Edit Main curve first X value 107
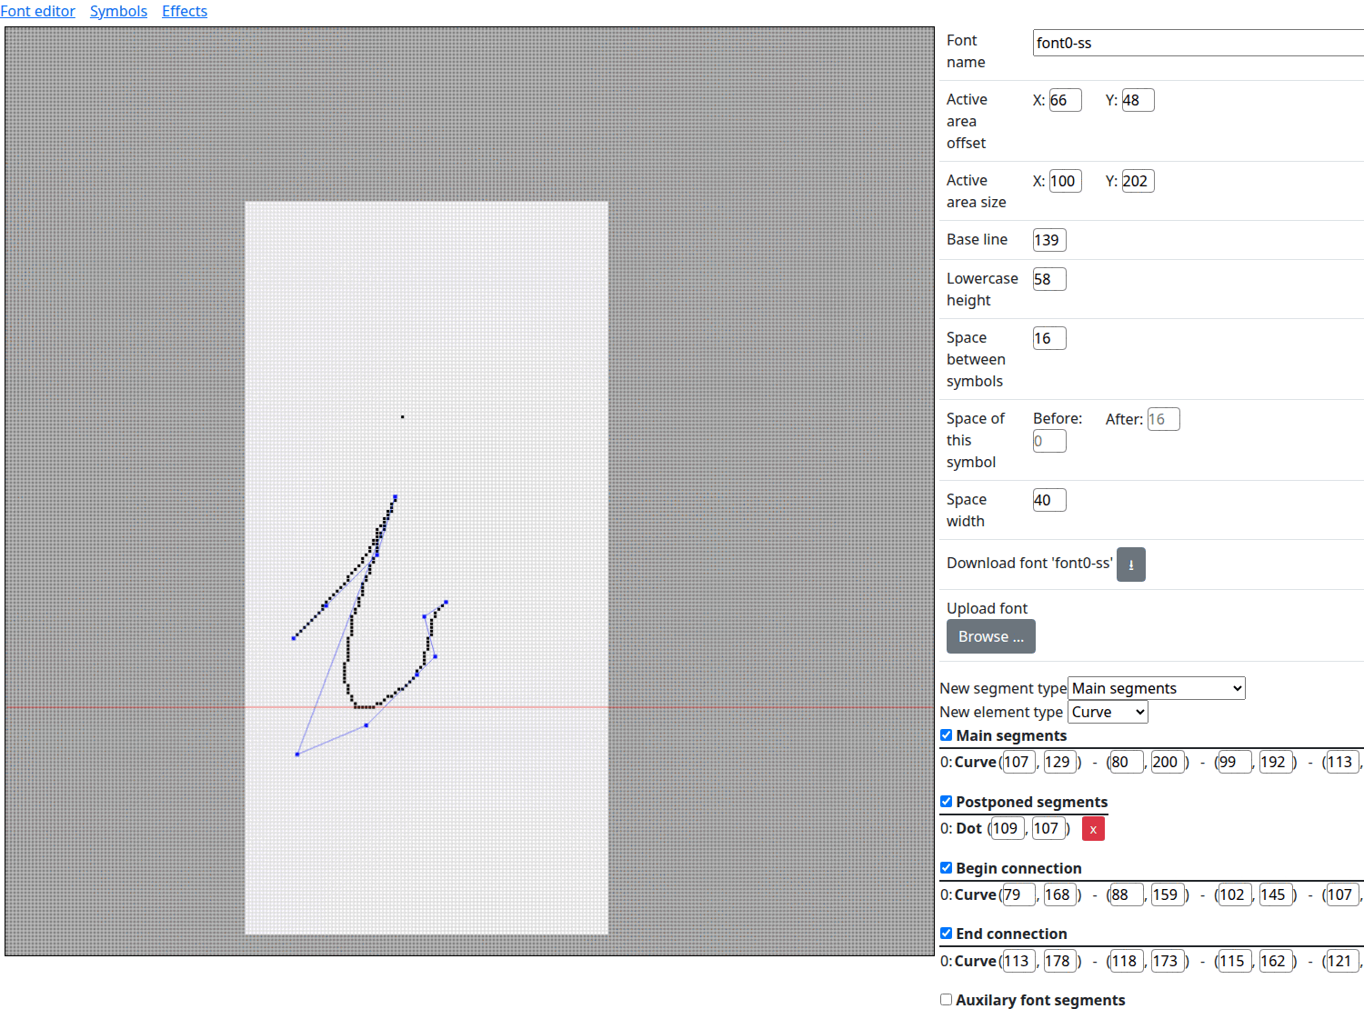 1019,762
